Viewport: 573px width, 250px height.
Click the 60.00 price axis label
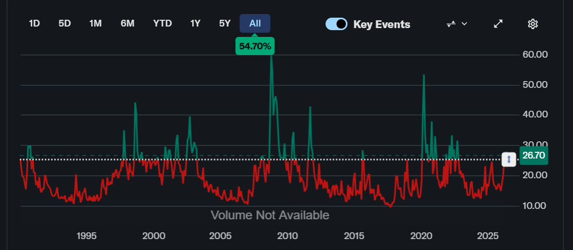pyautogui.click(x=535, y=55)
